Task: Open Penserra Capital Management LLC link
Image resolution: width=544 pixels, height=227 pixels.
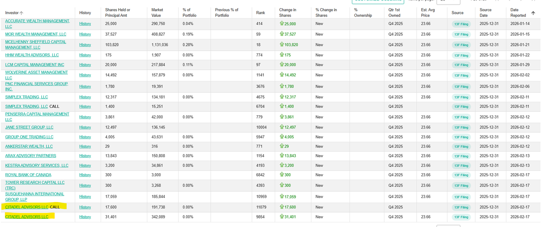Action: point(37,117)
